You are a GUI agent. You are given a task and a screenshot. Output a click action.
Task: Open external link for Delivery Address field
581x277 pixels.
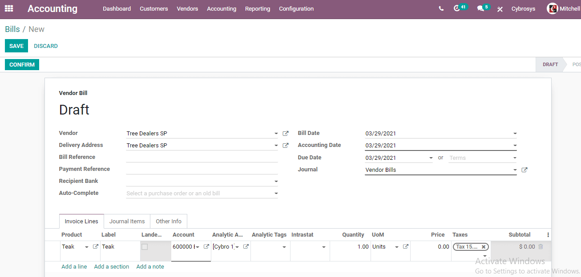pos(286,145)
